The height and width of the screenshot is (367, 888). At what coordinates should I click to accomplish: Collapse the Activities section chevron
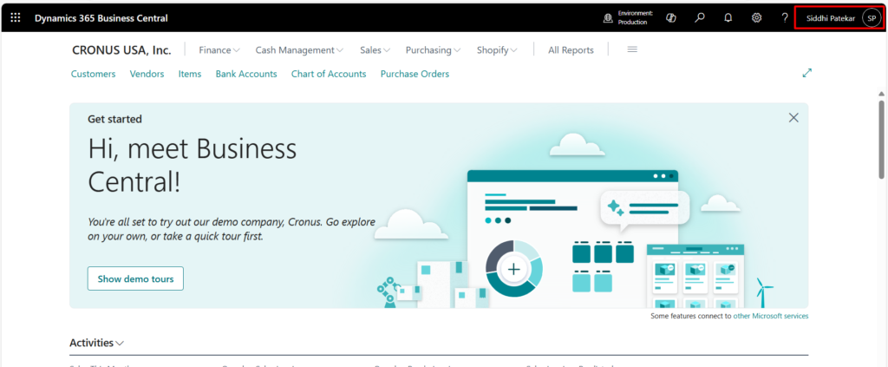tap(120, 344)
